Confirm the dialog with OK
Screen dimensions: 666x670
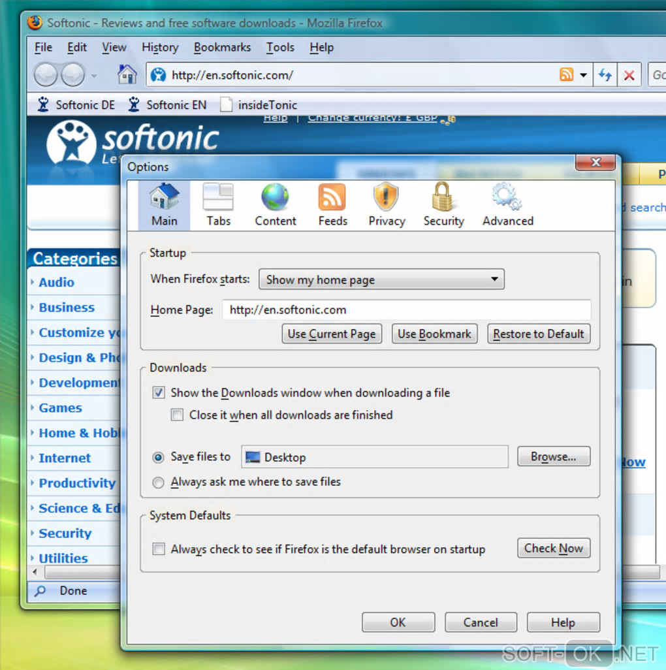click(x=398, y=622)
